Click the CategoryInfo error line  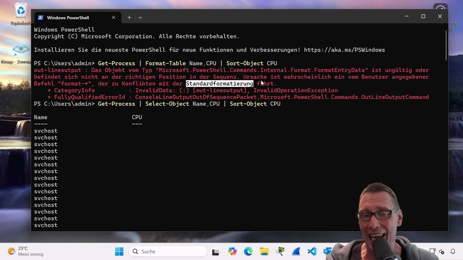tap(192, 90)
